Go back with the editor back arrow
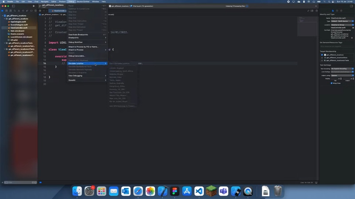 coord(44,11)
